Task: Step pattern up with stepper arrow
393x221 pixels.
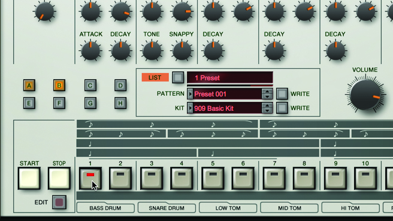Action: click(x=267, y=92)
